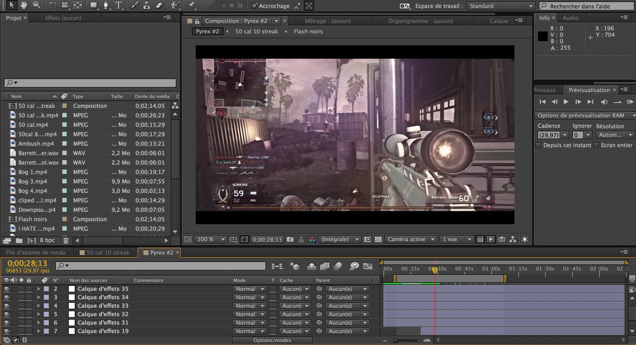This screenshot has width=636, height=345.
Task: Select the Rectangle shape tool
Action: click(94, 5)
